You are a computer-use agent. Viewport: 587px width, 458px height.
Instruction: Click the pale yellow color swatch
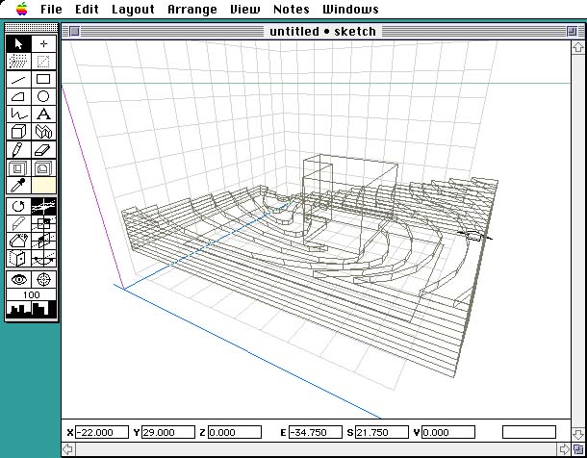tap(43, 184)
